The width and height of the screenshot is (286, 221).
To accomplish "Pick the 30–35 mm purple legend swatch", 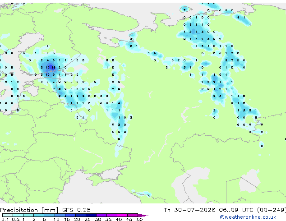I will [x=101, y=215].
